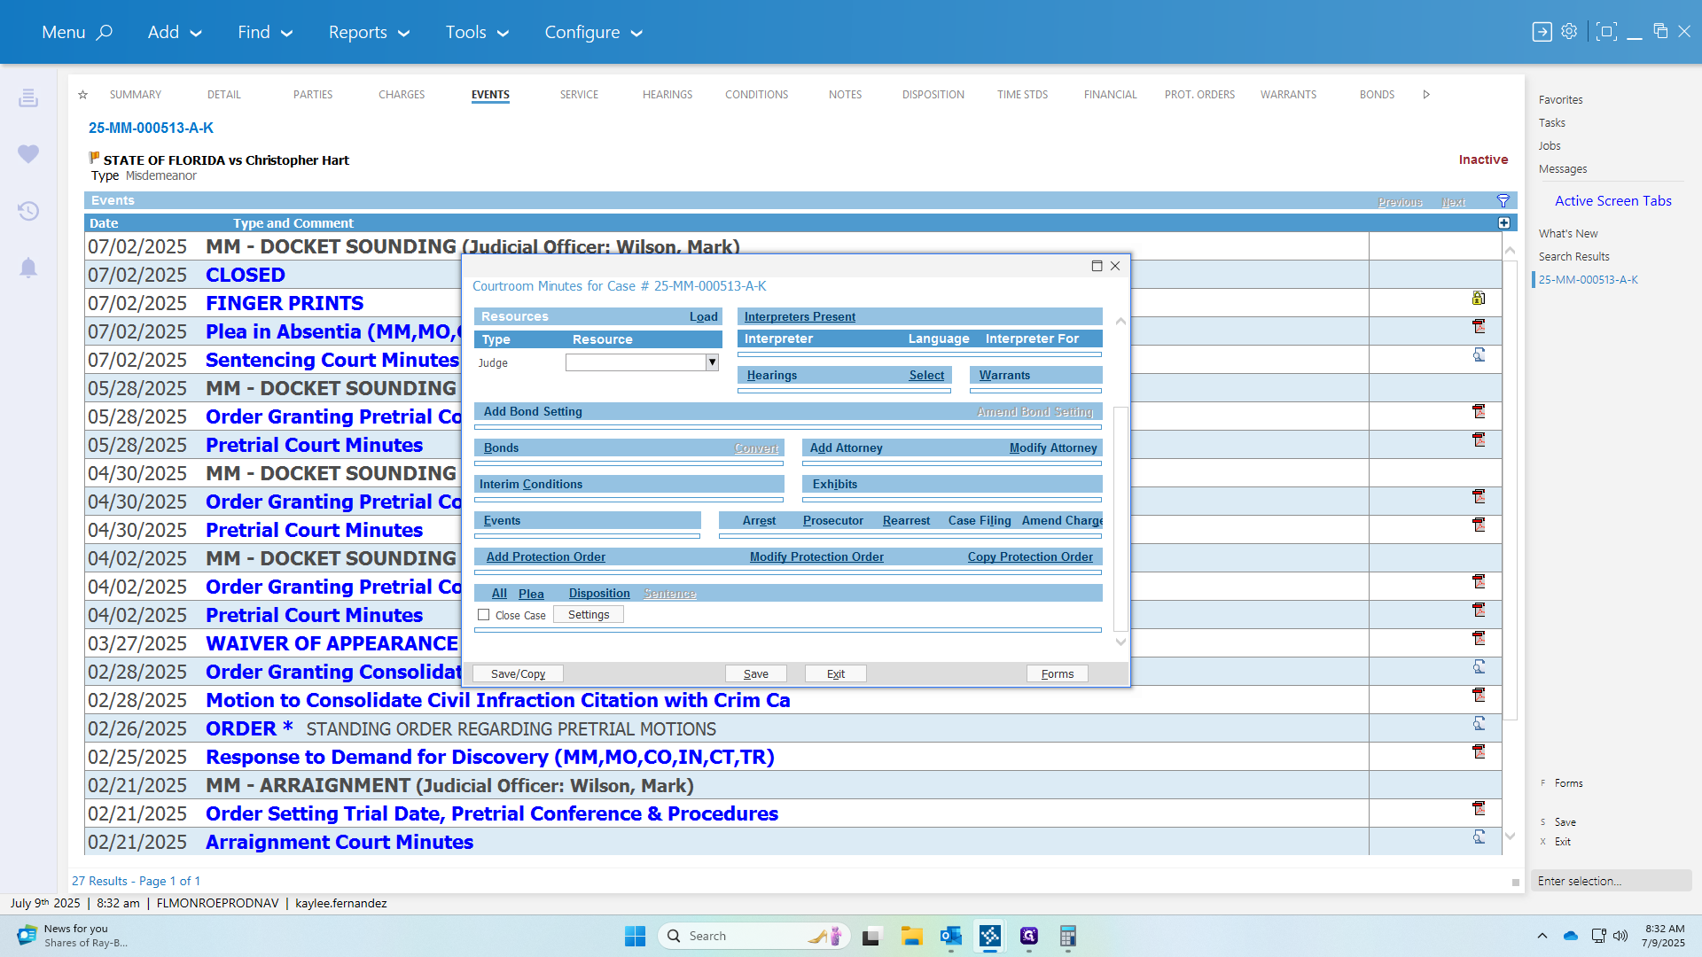Expand the Configure menu
The height and width of the screenshot is (957, 1702).
(x=593, y=32)
